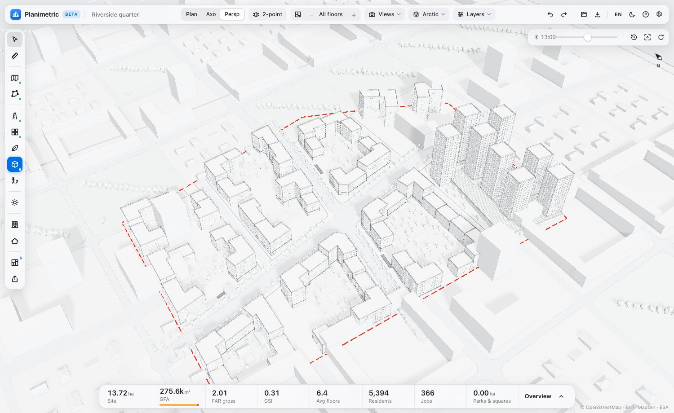Increase floor with plus button

[x=354, y=15]
